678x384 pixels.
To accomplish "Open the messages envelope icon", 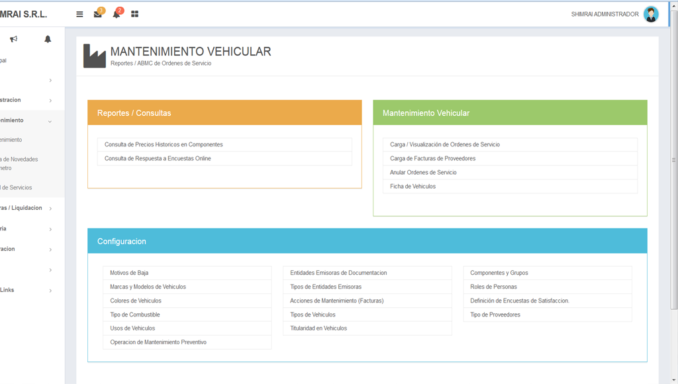I will coord(98,15).
